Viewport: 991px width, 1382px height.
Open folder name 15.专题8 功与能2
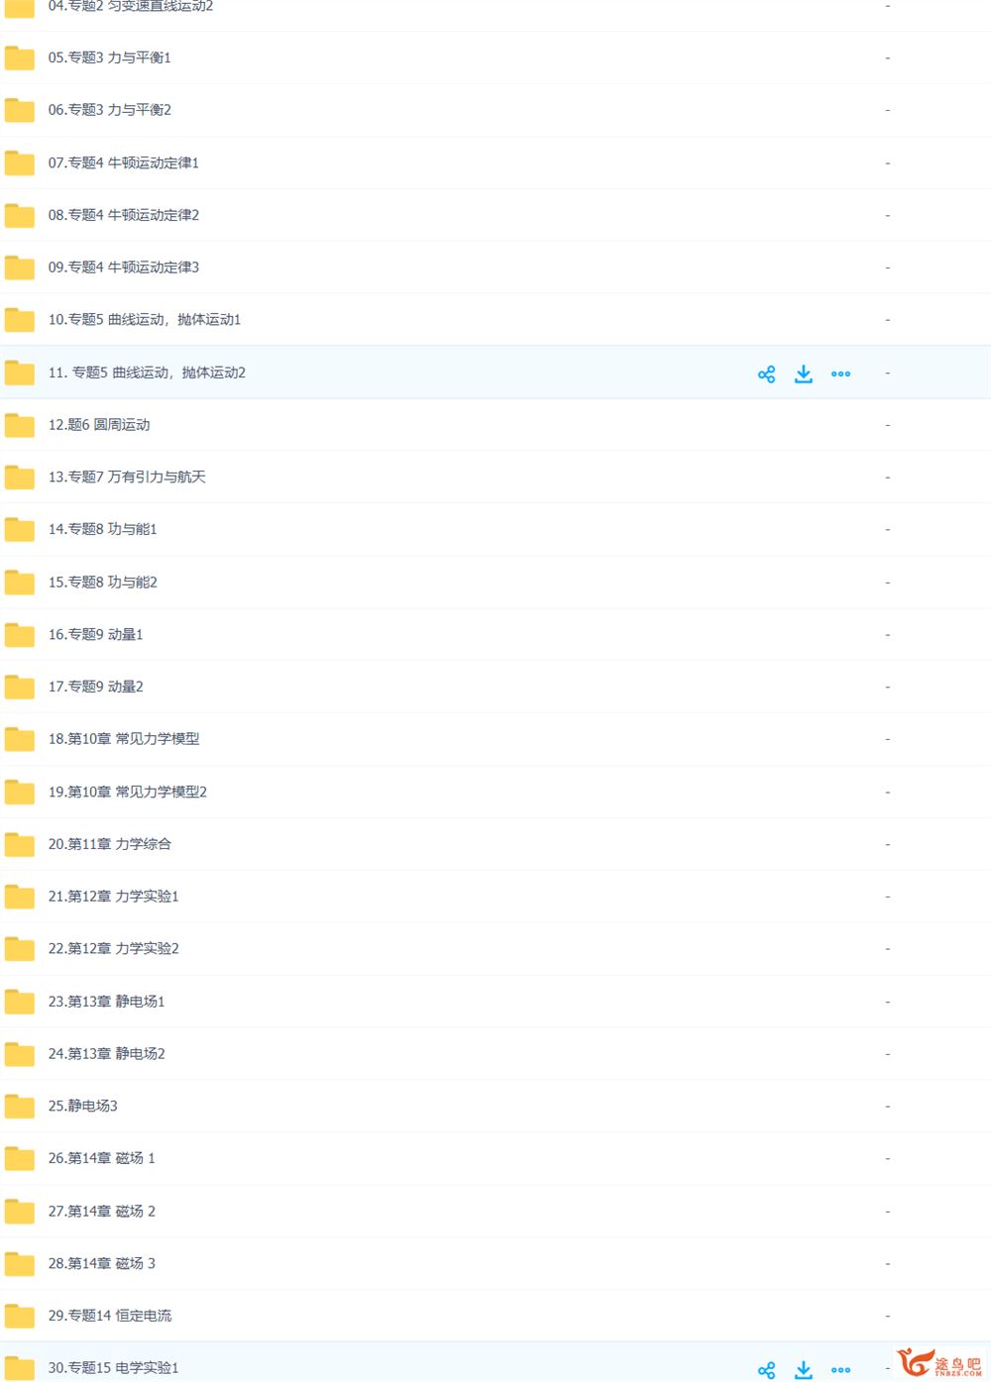[x=103, y=583]
